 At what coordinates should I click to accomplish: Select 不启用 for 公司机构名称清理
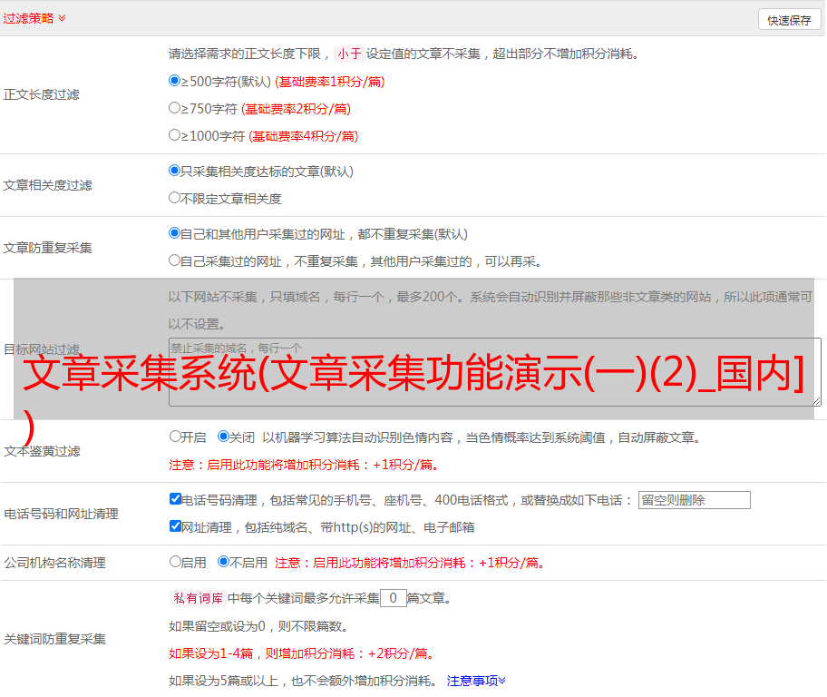223,562
